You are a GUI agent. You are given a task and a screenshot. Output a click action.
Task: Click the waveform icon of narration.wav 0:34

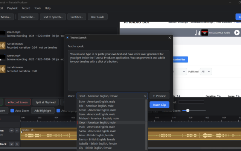tap(3, 46)
